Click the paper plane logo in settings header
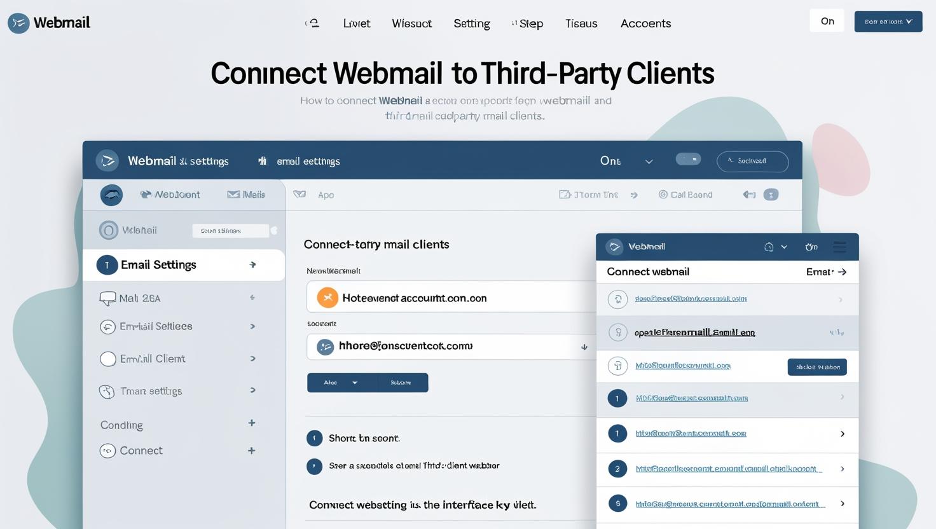Screen dimensions: 936x529 107,161
